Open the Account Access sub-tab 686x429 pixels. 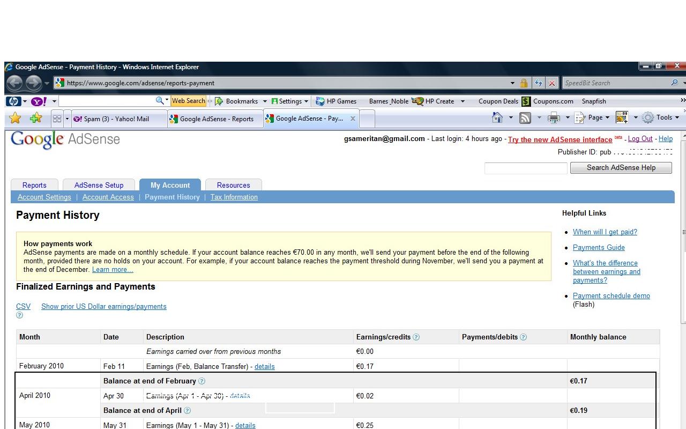click(x=108, y=197)
